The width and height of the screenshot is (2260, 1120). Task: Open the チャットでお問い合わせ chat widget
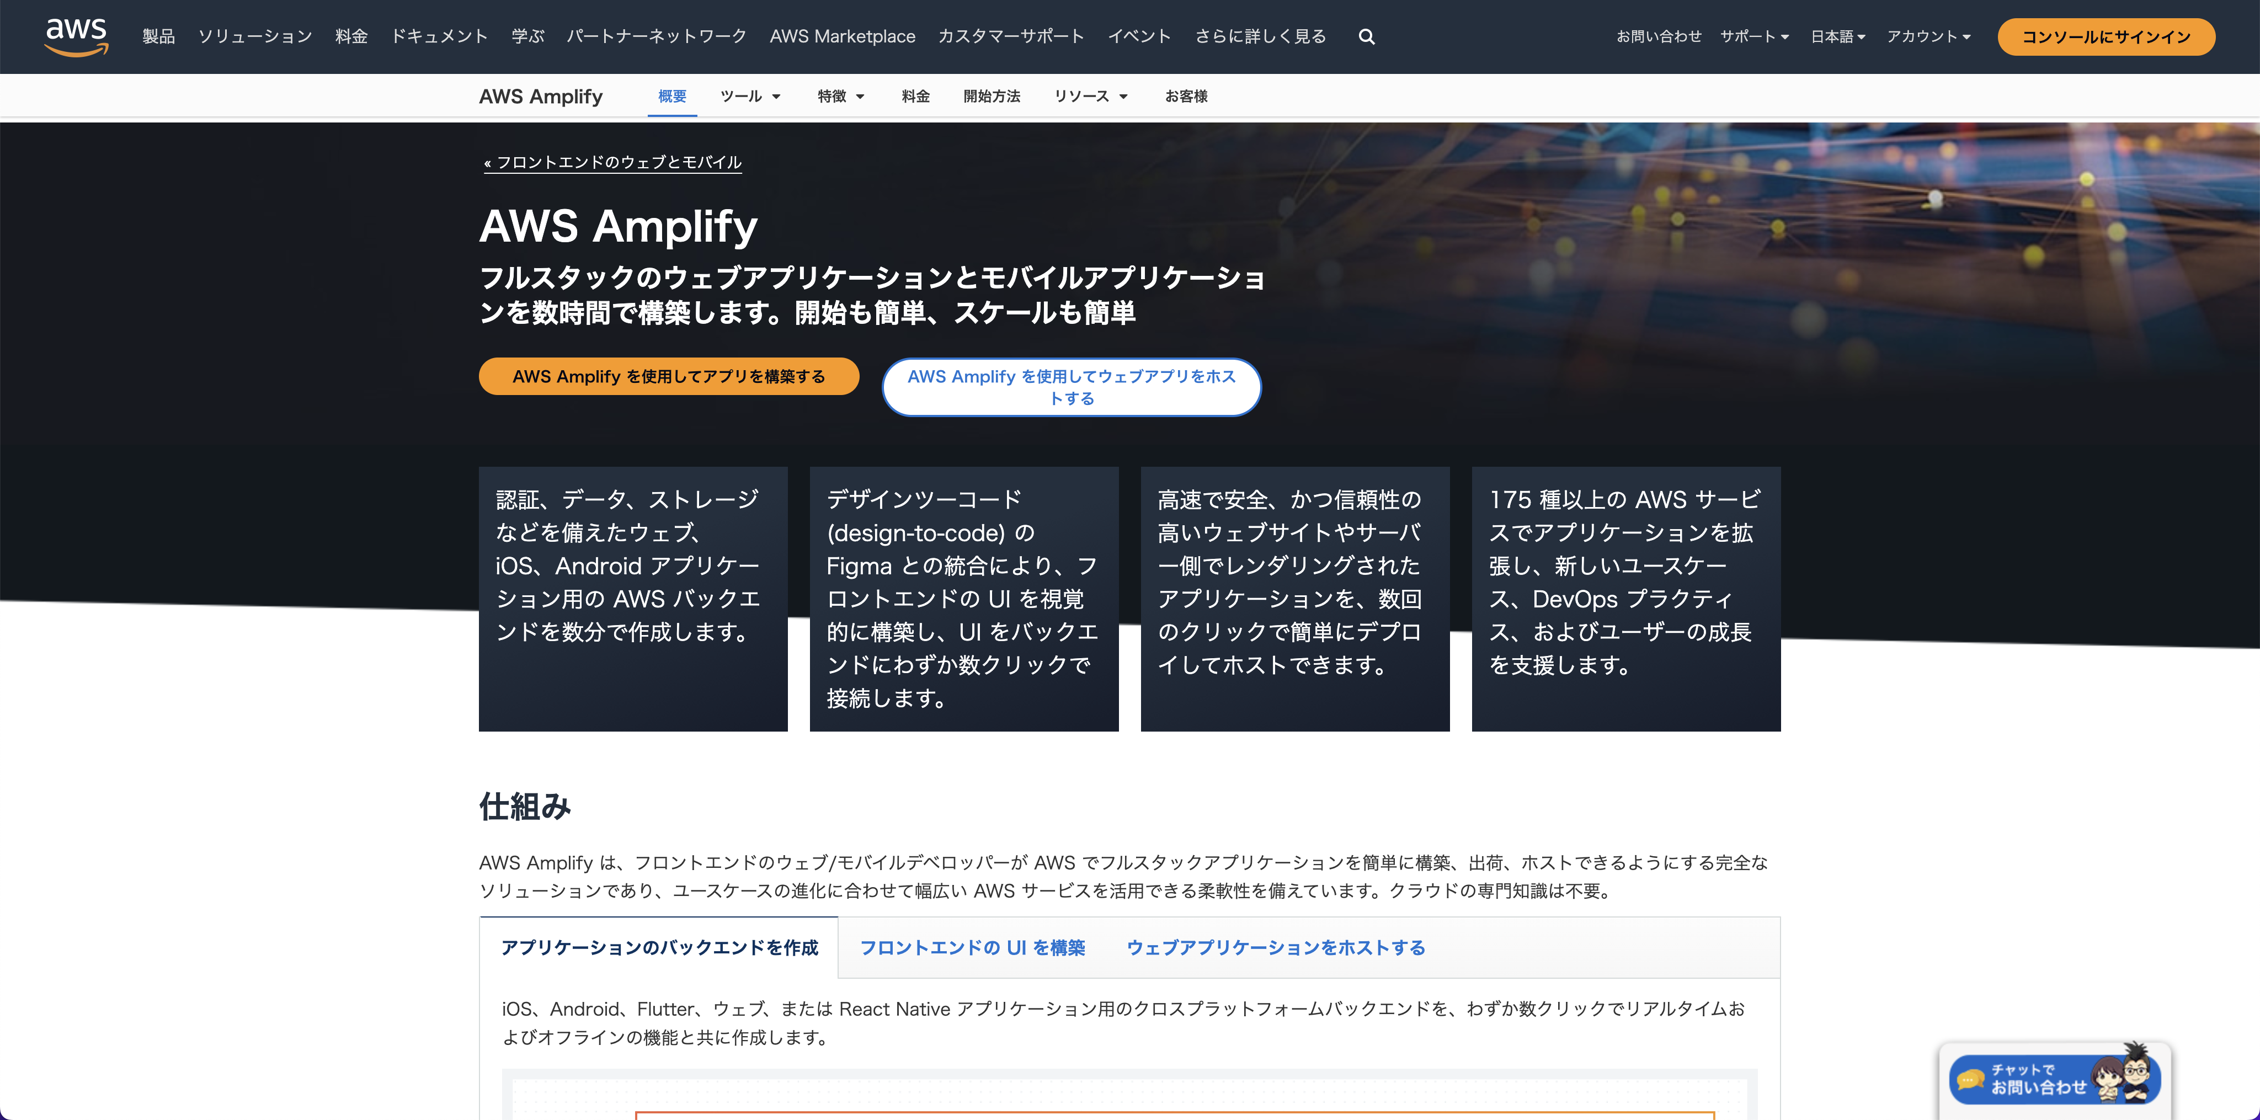coord(2053,1079)
